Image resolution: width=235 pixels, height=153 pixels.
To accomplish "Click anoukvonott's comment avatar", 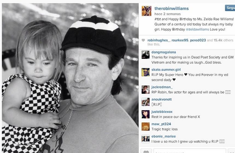I will pyautogui.click(x=146, y=102).
